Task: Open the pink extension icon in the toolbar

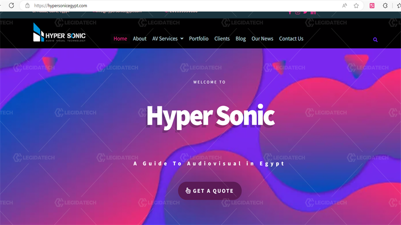Action: pyautogui.click(x=372, y=5)
